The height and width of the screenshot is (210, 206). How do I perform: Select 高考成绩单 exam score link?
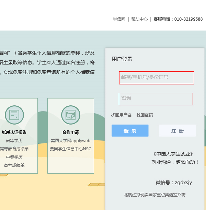(x=14, y=165)
